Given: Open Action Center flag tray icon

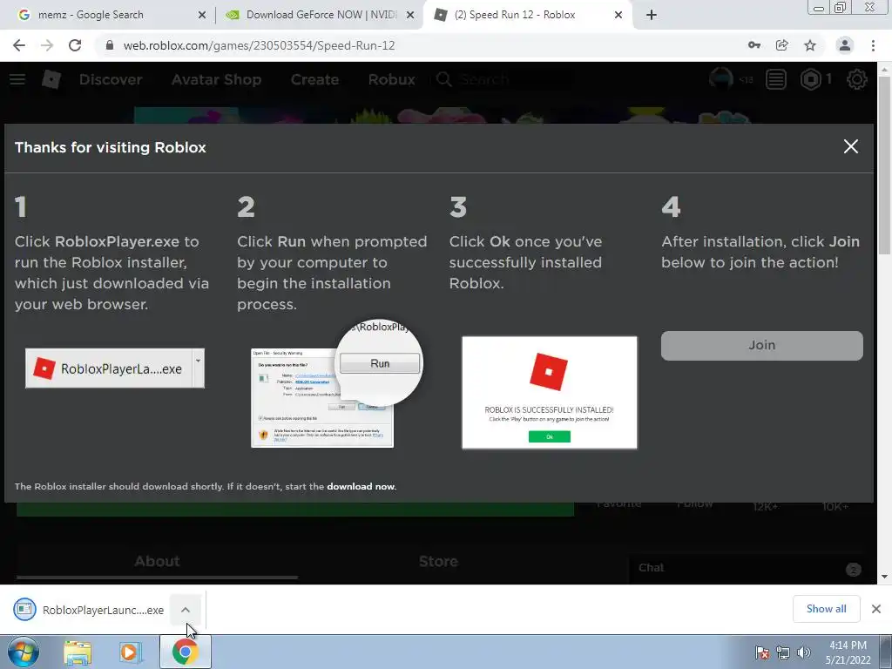Looking at the screenshot, I should (761, 652).
